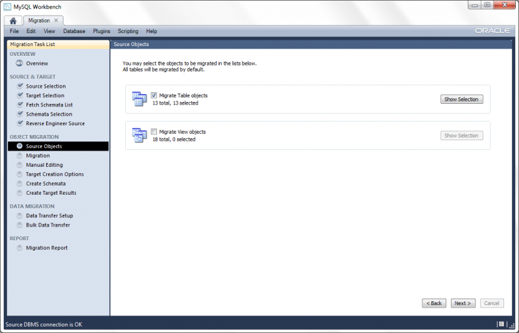
Task: Click the Migrate Table objects icon
Action: (x=139, y=99)
